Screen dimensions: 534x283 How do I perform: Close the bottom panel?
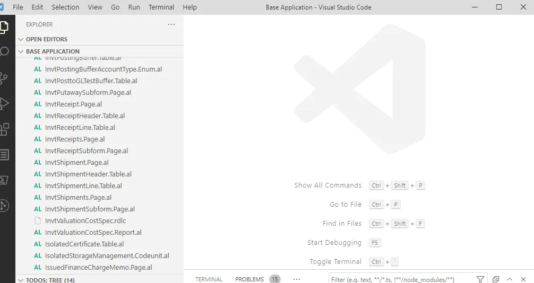tap(523, 279)
